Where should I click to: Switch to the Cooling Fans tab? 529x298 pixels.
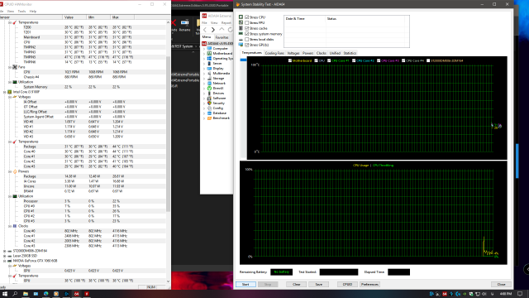click(274, 53)
